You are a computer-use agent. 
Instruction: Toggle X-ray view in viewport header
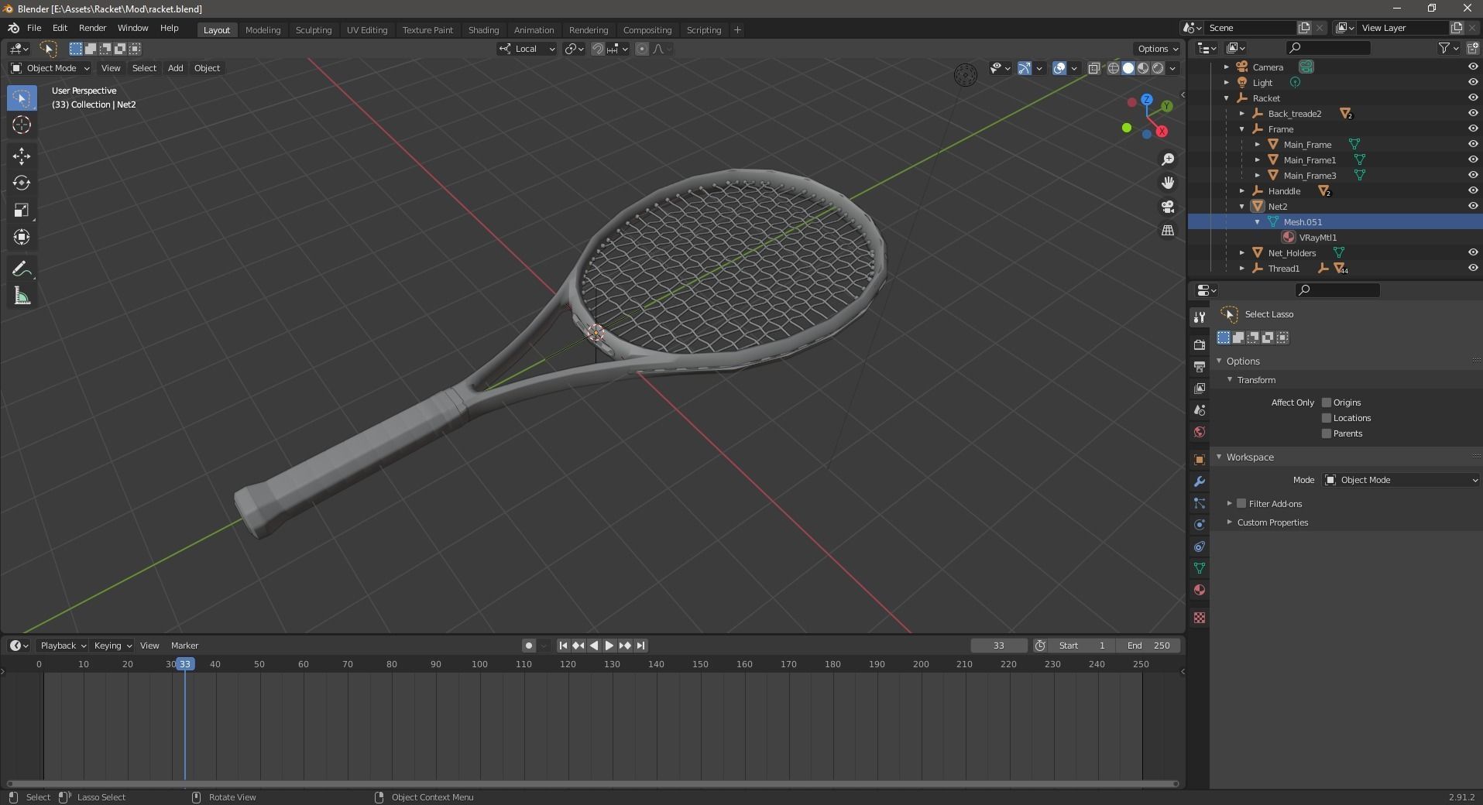tap(1093, 68)
